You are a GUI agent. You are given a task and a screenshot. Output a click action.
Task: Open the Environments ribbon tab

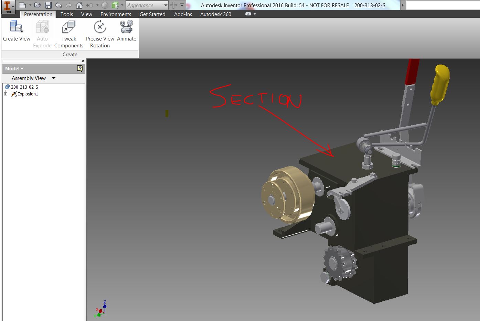(x=116, y=14)
